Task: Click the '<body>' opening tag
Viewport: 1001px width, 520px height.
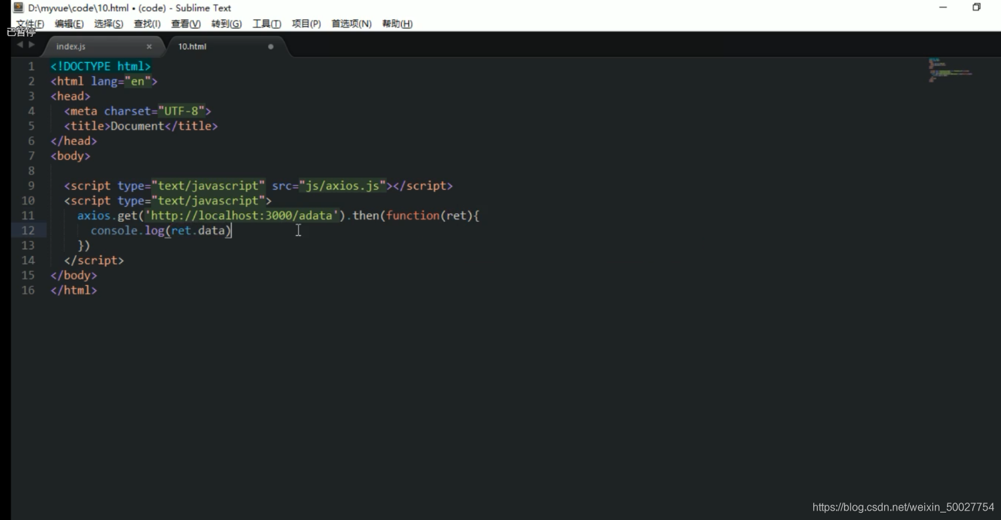Action: pyautogui.click(x=70, y=156)
